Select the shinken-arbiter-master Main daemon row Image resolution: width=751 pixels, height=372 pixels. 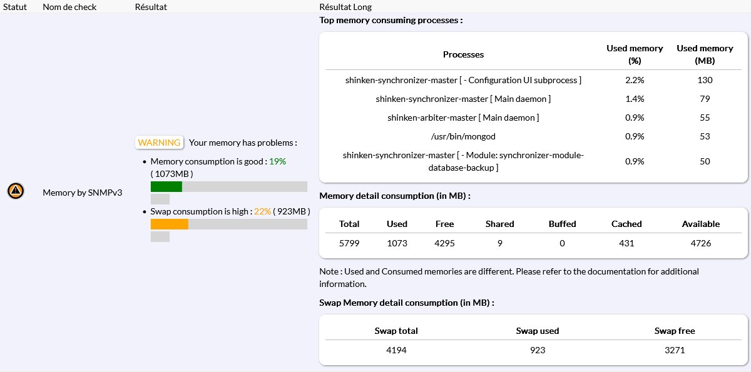tap(463, 118)
